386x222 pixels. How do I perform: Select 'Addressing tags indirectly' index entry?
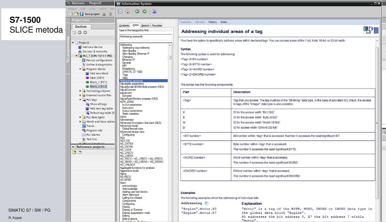(x=136, y=48)
